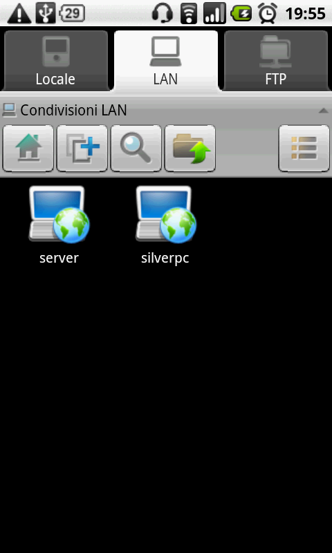Tap the warning notification icon
Image resolution: width=332 pixels, height=553 pixels.
[19, 14]
